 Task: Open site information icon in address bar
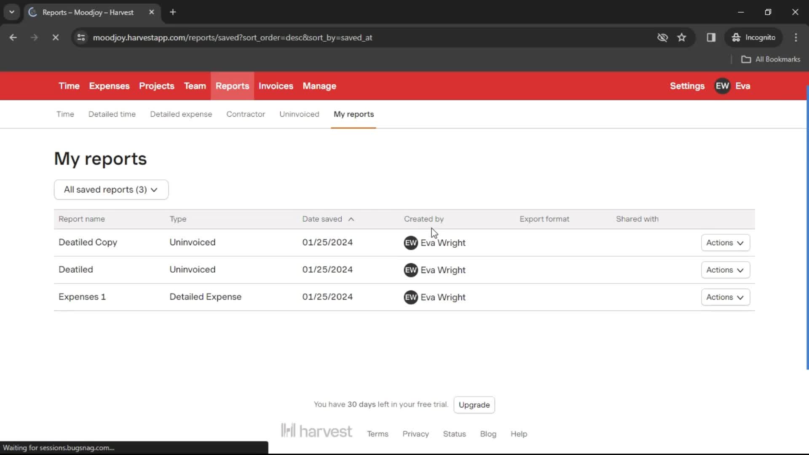coord(81,37)
